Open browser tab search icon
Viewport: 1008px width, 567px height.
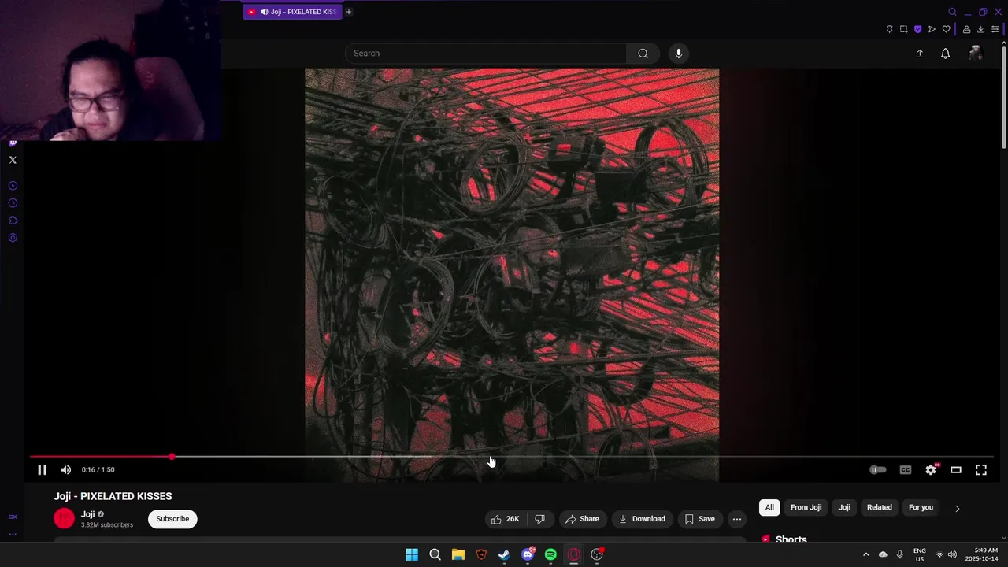(952, 12)
